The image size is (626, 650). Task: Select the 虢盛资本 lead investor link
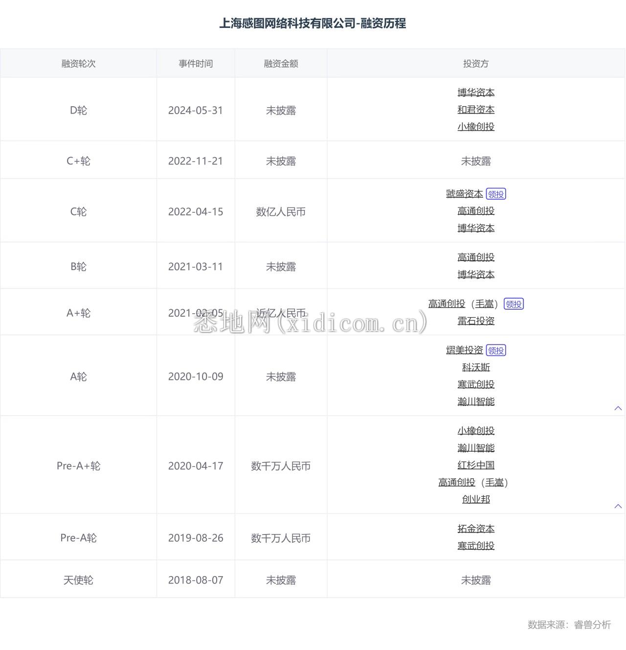[x=464, y=193]
